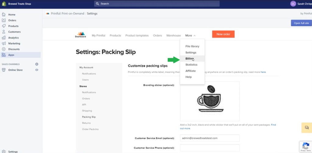This screenshot has width=312, height=153.
Task: Add a sales channel with plus icon
Action: pos(37,64)
